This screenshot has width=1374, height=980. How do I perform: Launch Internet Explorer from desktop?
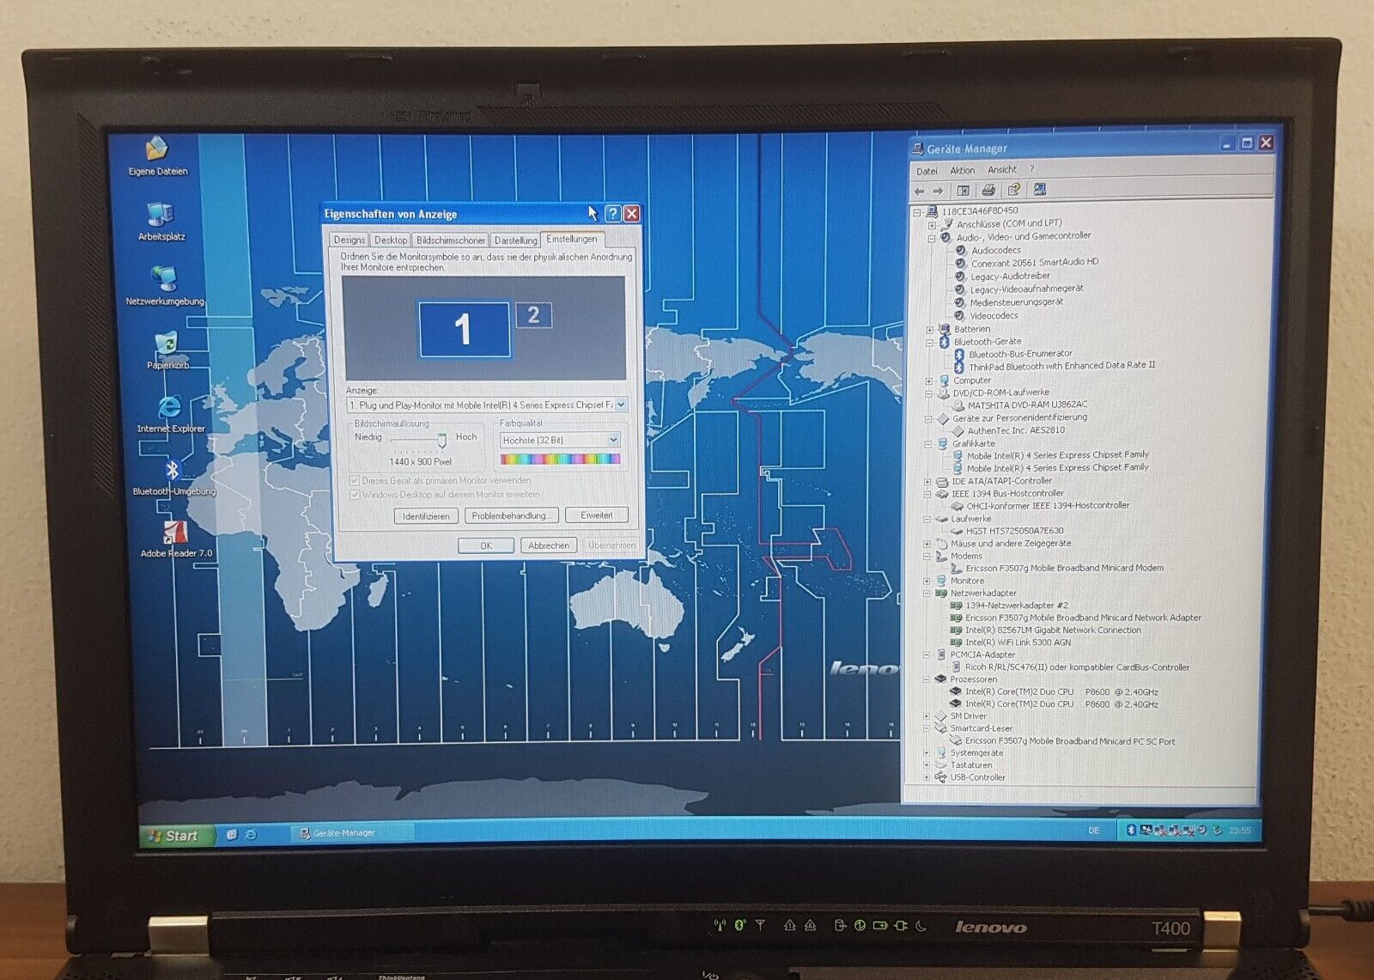[x=171, y=414]
